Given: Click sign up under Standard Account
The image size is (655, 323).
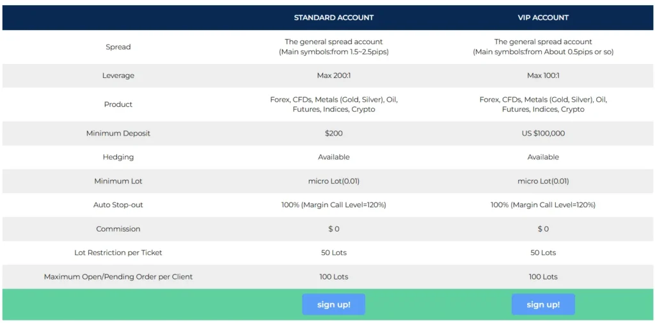Looking at the screenshot, I should pos(333,304).
